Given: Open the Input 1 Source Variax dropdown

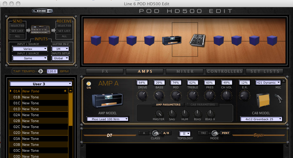Looking at the screenshot, I should pos(30,49).
